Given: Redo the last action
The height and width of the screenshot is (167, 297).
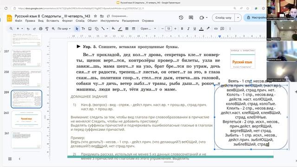Looking at the screenshot, I should click(x=34, y=29).
